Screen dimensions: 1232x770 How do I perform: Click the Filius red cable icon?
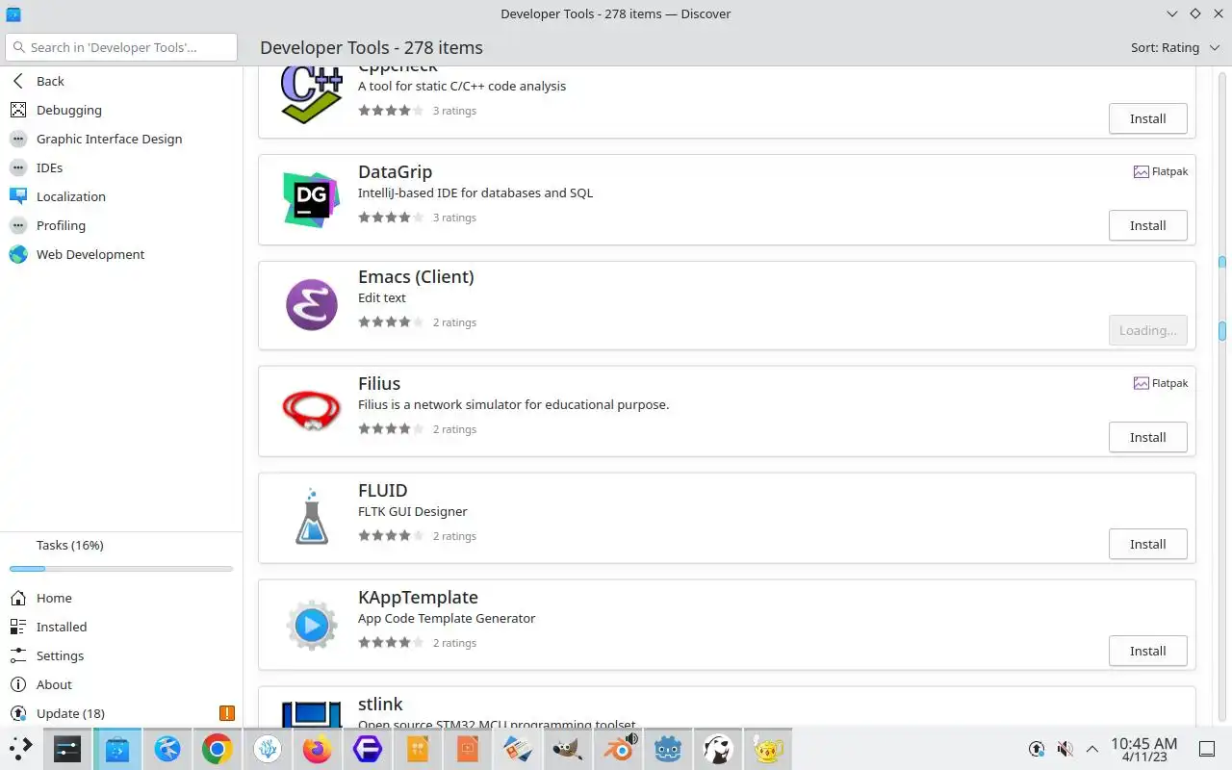click(x=311, y=411)
